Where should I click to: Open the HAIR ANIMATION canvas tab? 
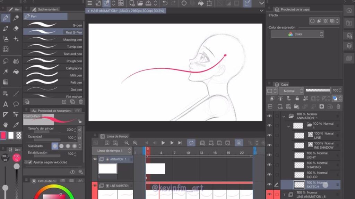pyautogui.click(x=125, y=11)
